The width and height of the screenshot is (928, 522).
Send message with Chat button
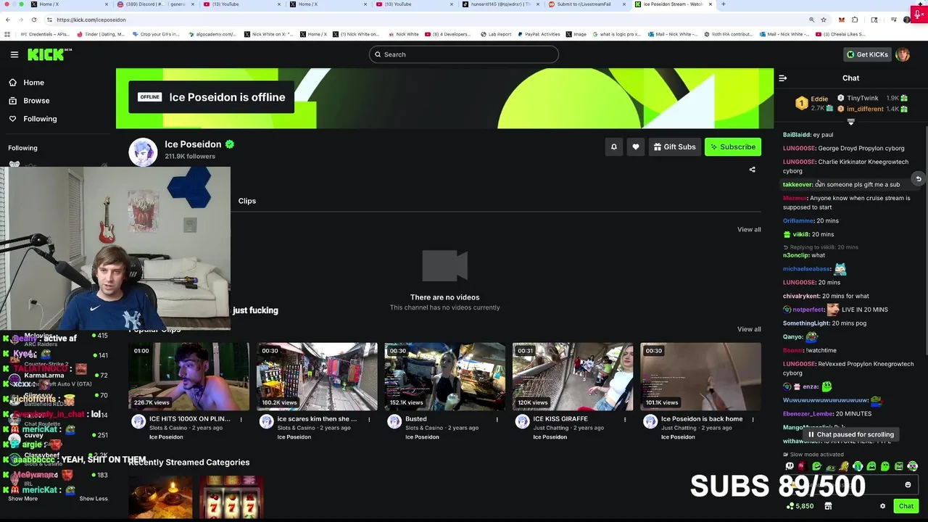906,506
